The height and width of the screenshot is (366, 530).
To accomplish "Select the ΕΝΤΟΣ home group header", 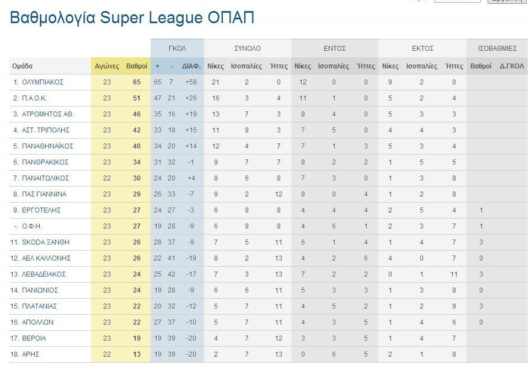I will pos(334,49).
